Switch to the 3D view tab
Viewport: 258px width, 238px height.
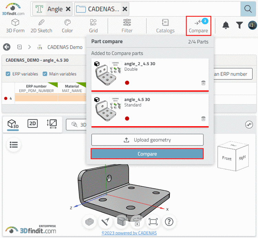13,125
